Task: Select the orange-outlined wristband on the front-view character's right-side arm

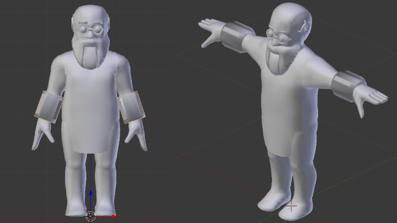Action: (132, 108)
